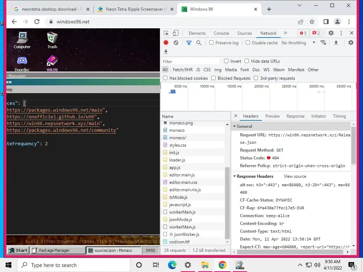Show the 2 issues counter
This screenshot has height=272, width=363.
click(x=316, y=33)
